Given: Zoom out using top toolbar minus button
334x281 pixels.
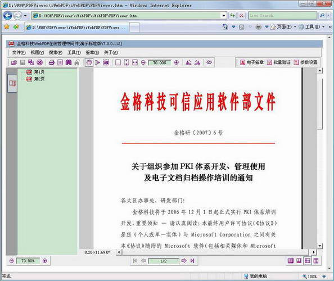Looking at the screenshot, I should coord(143,62).
